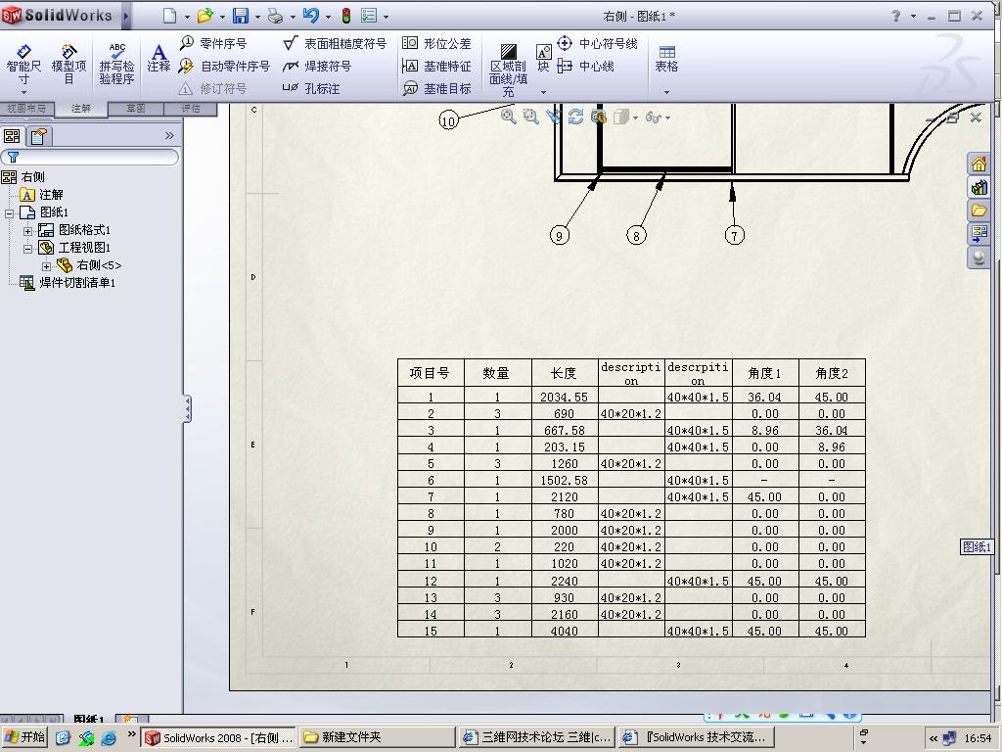Open the Options checklist icon
The image size is (1002, 752).
369,16
